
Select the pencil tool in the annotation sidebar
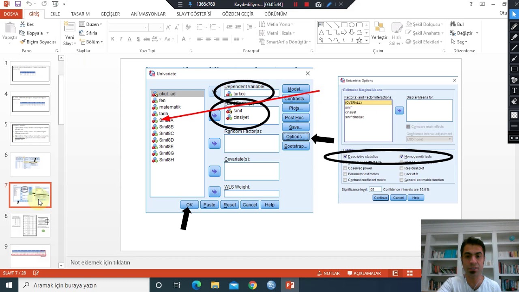[514, 27]
